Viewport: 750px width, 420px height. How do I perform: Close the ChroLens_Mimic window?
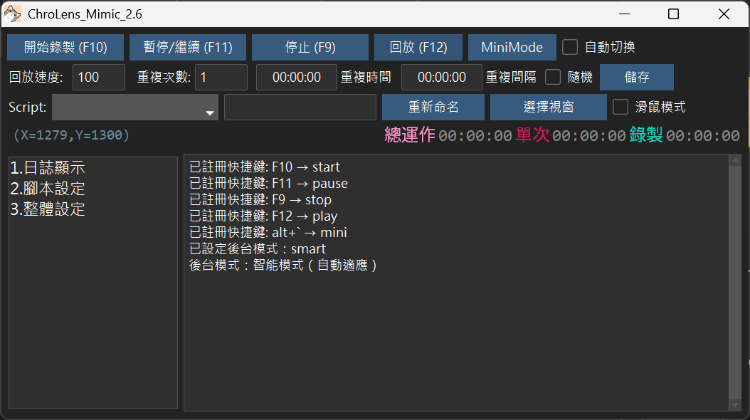pos(724,14)
